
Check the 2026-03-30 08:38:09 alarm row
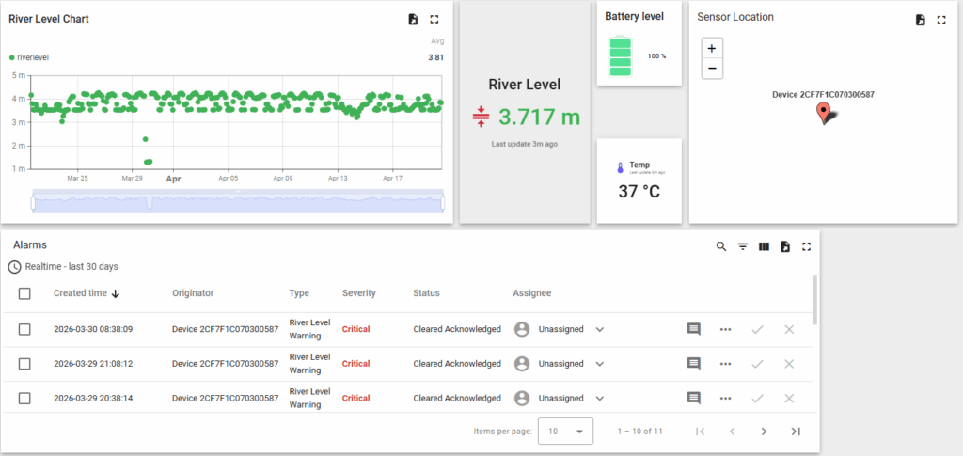coord(24,330)
